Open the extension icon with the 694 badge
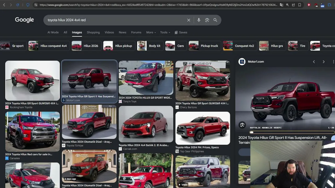The width and height of the screenshot is (335, 188). [322, 5]
